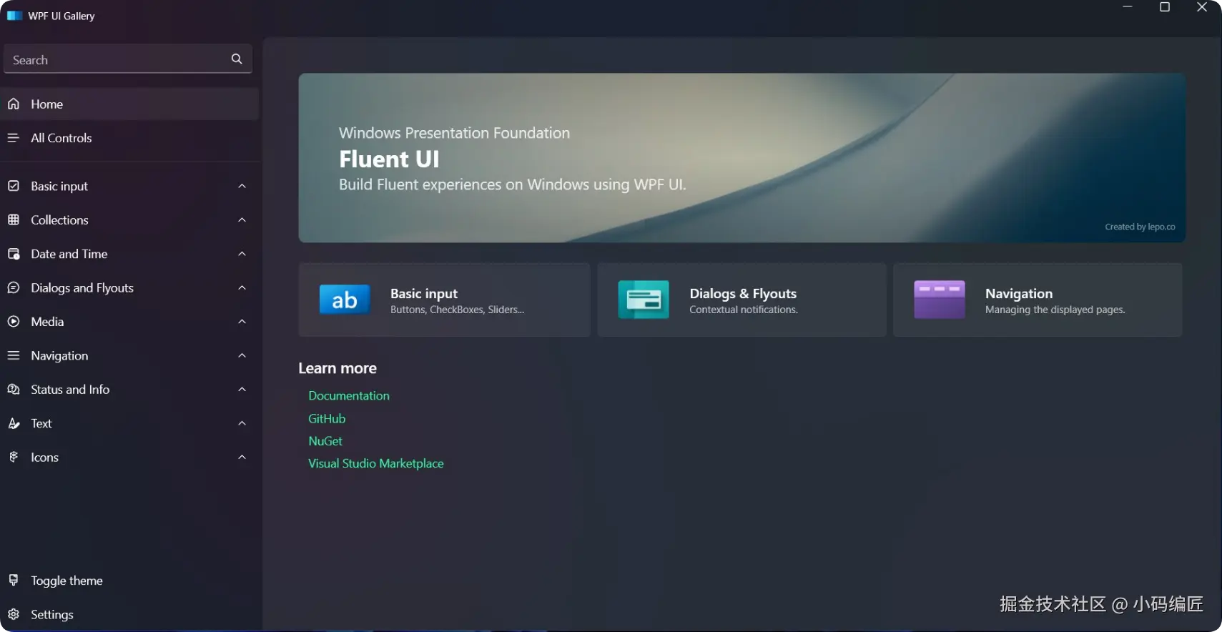Expand the Media chevron

tap(242, 322)
